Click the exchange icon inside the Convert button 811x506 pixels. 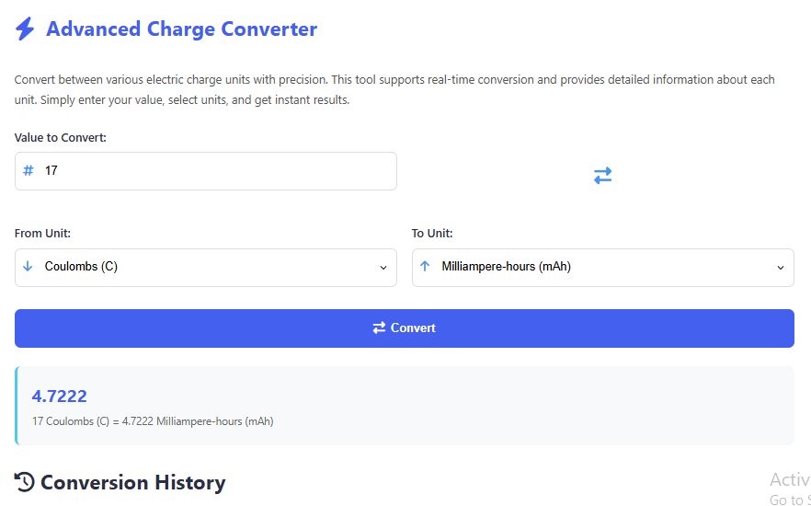tap(379, 328)
